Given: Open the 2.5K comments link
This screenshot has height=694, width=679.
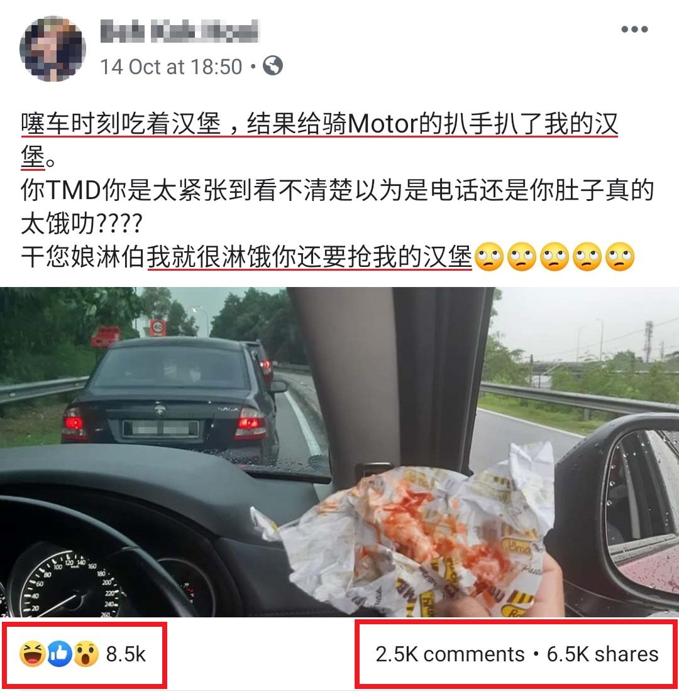Looking at the screenshot, I should tap(450, 654).
